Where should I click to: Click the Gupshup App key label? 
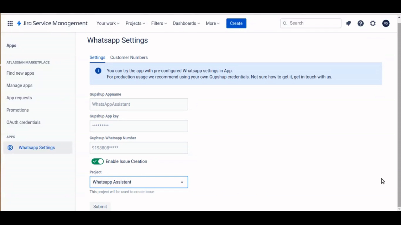[x=104, y=116]
